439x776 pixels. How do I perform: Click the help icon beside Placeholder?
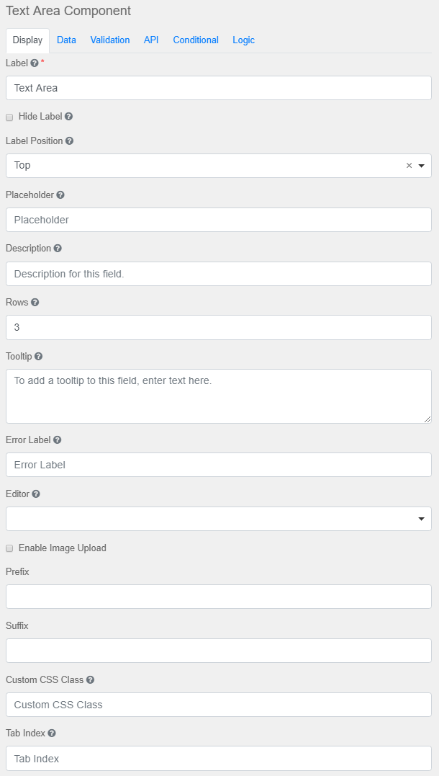59,195
